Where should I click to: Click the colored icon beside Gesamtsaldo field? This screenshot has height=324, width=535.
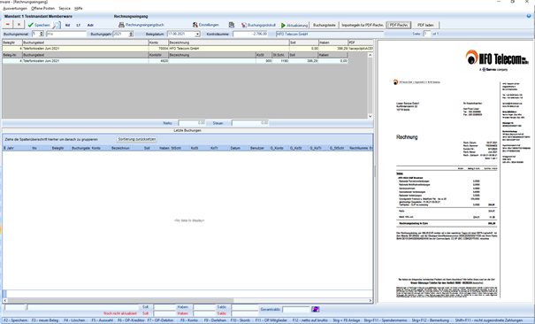pos(316,309)
